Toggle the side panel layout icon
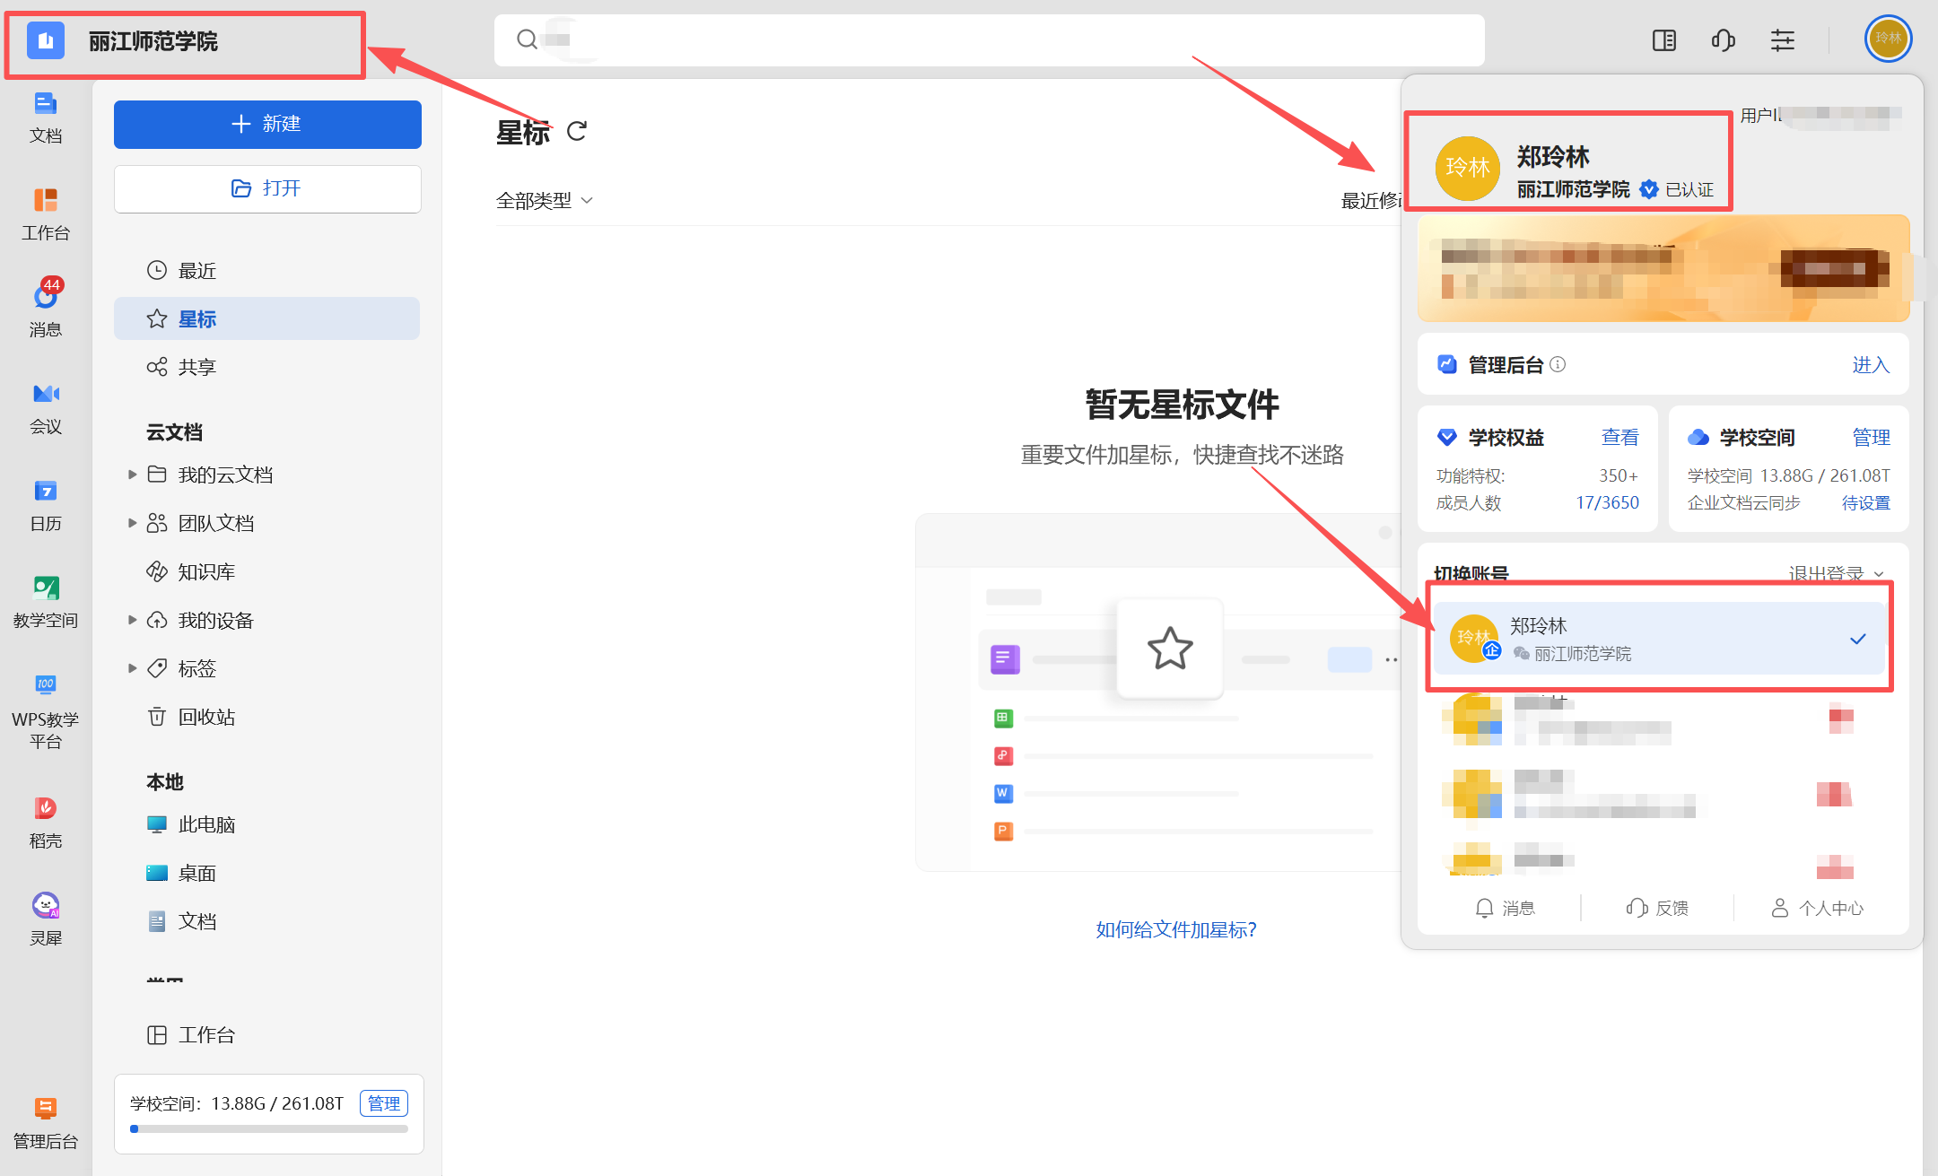Image resolution: width=1938 pixels, height=1176 pixels. coord(1664,40)
